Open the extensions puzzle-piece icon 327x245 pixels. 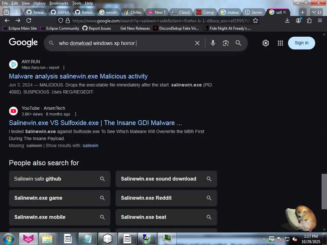(309, 20)
